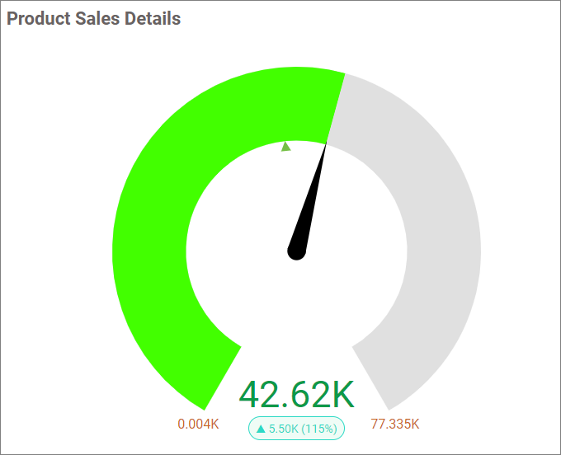Click the 0.004K minimum label

tap(198, 425)
